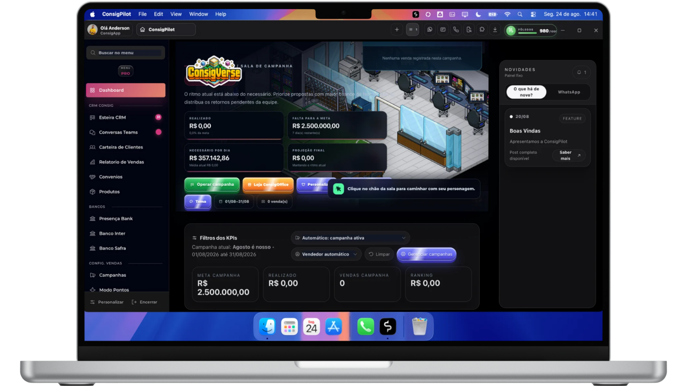The height and width of the screenshot is (386, 687).
Task: Select Banco Inter in the sidebar
Action: tap(125, 233)
